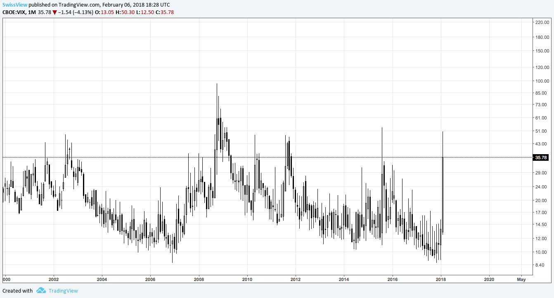Image resolution: width=554 pixels, height=298 pixels.
Task: Click the publish date February 06, 2018
Action: tap(126, 5)
